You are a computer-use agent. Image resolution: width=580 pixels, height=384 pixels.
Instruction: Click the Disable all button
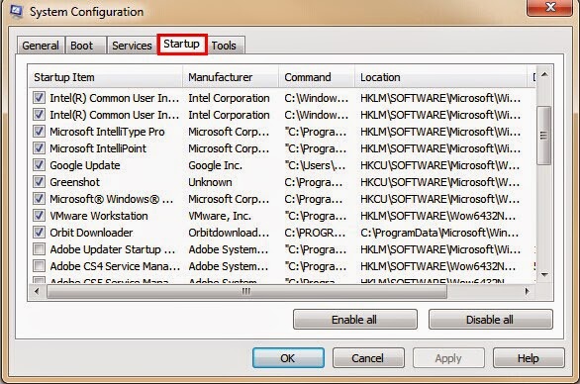(490, 320)
